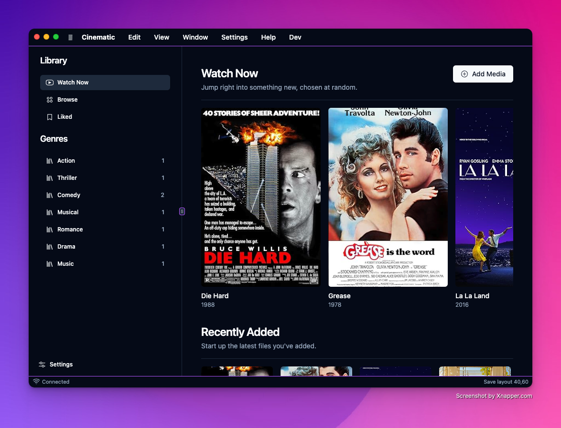Screen dimensions: 561x428
Task: Click the Musical genre library icon
Action: [x=50, y=212]
